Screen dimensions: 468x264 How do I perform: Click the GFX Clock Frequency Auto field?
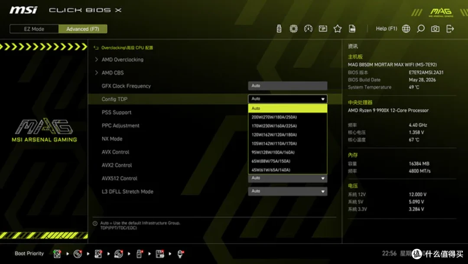pyautogui.click(x=287, y=86)
